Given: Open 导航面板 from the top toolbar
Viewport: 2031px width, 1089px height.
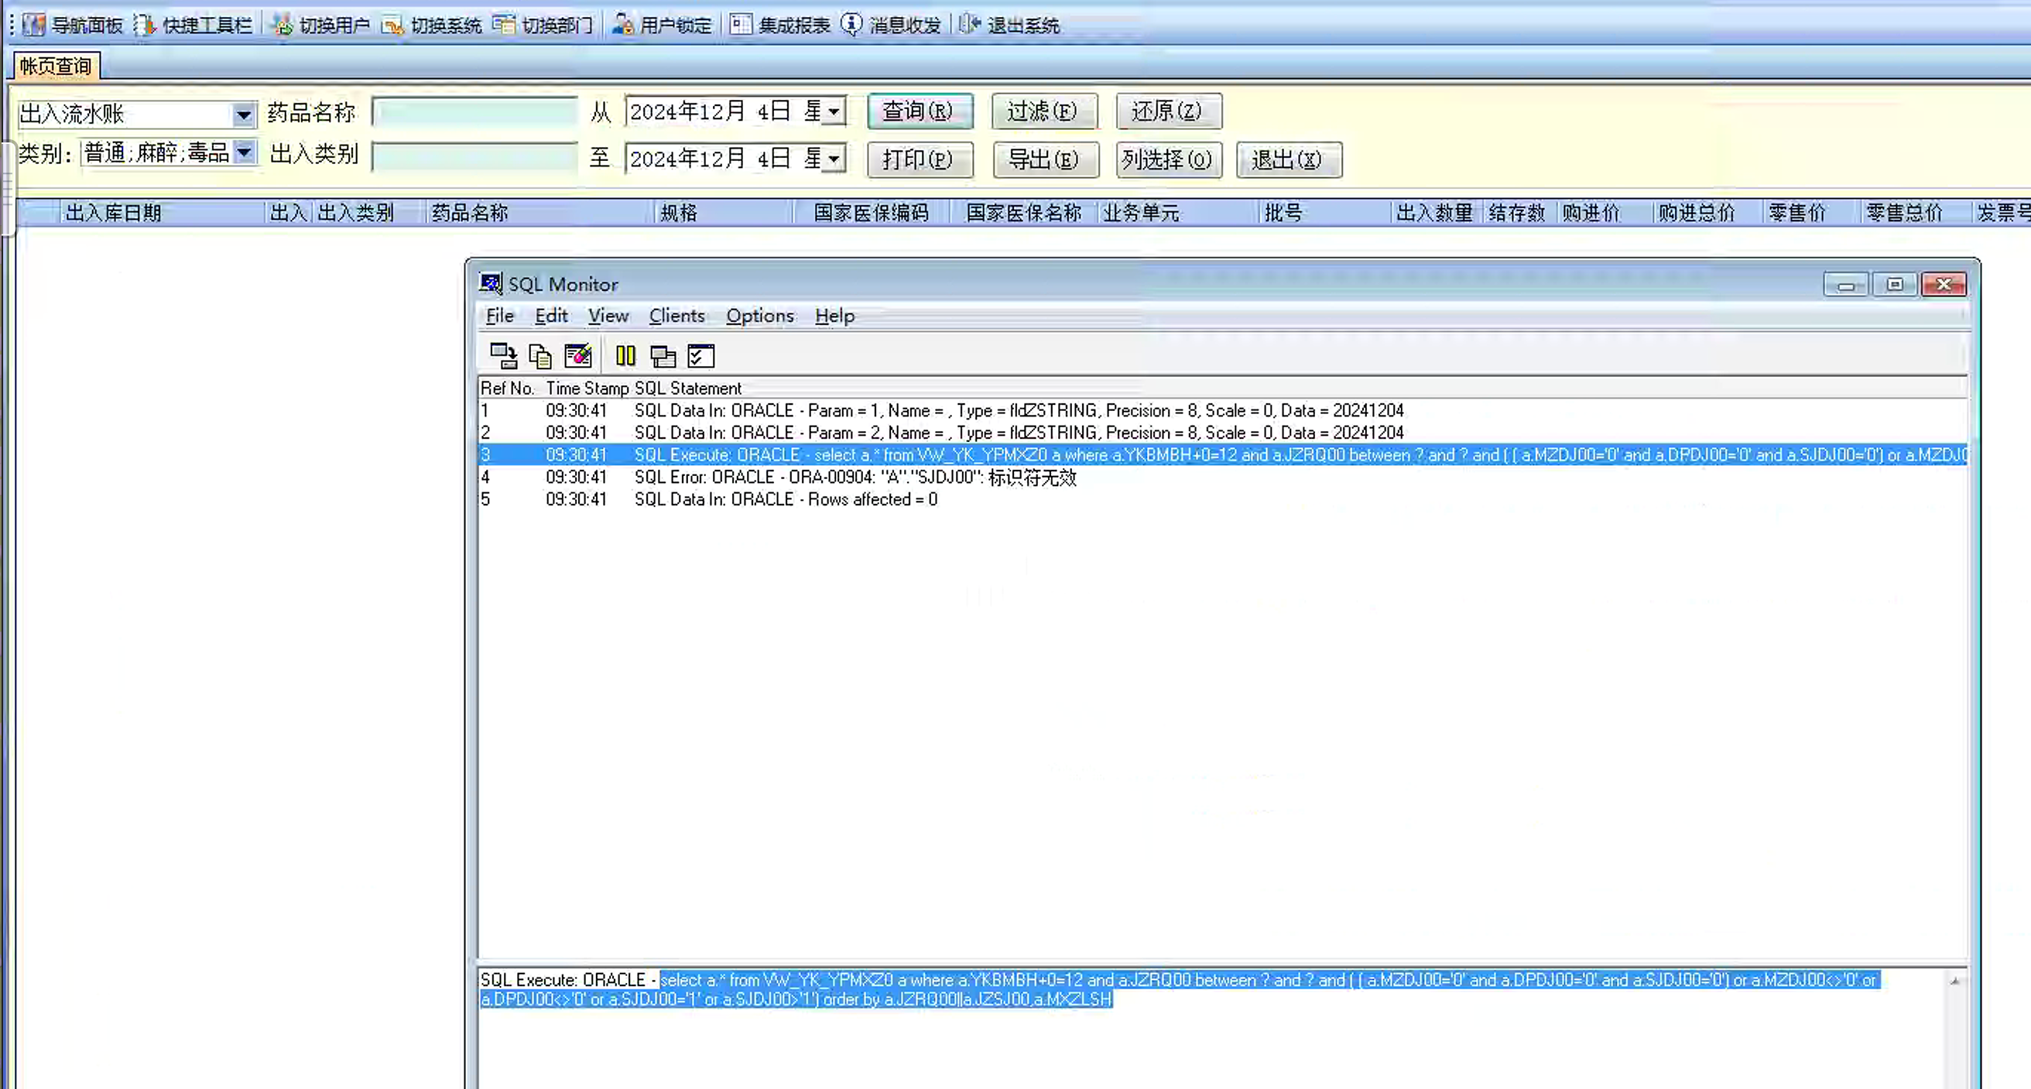Looking at the screenshot, I should tap(74, 26).
